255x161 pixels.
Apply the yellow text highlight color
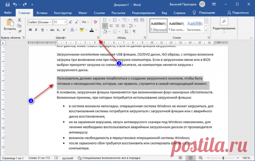(x=82, y=30)
